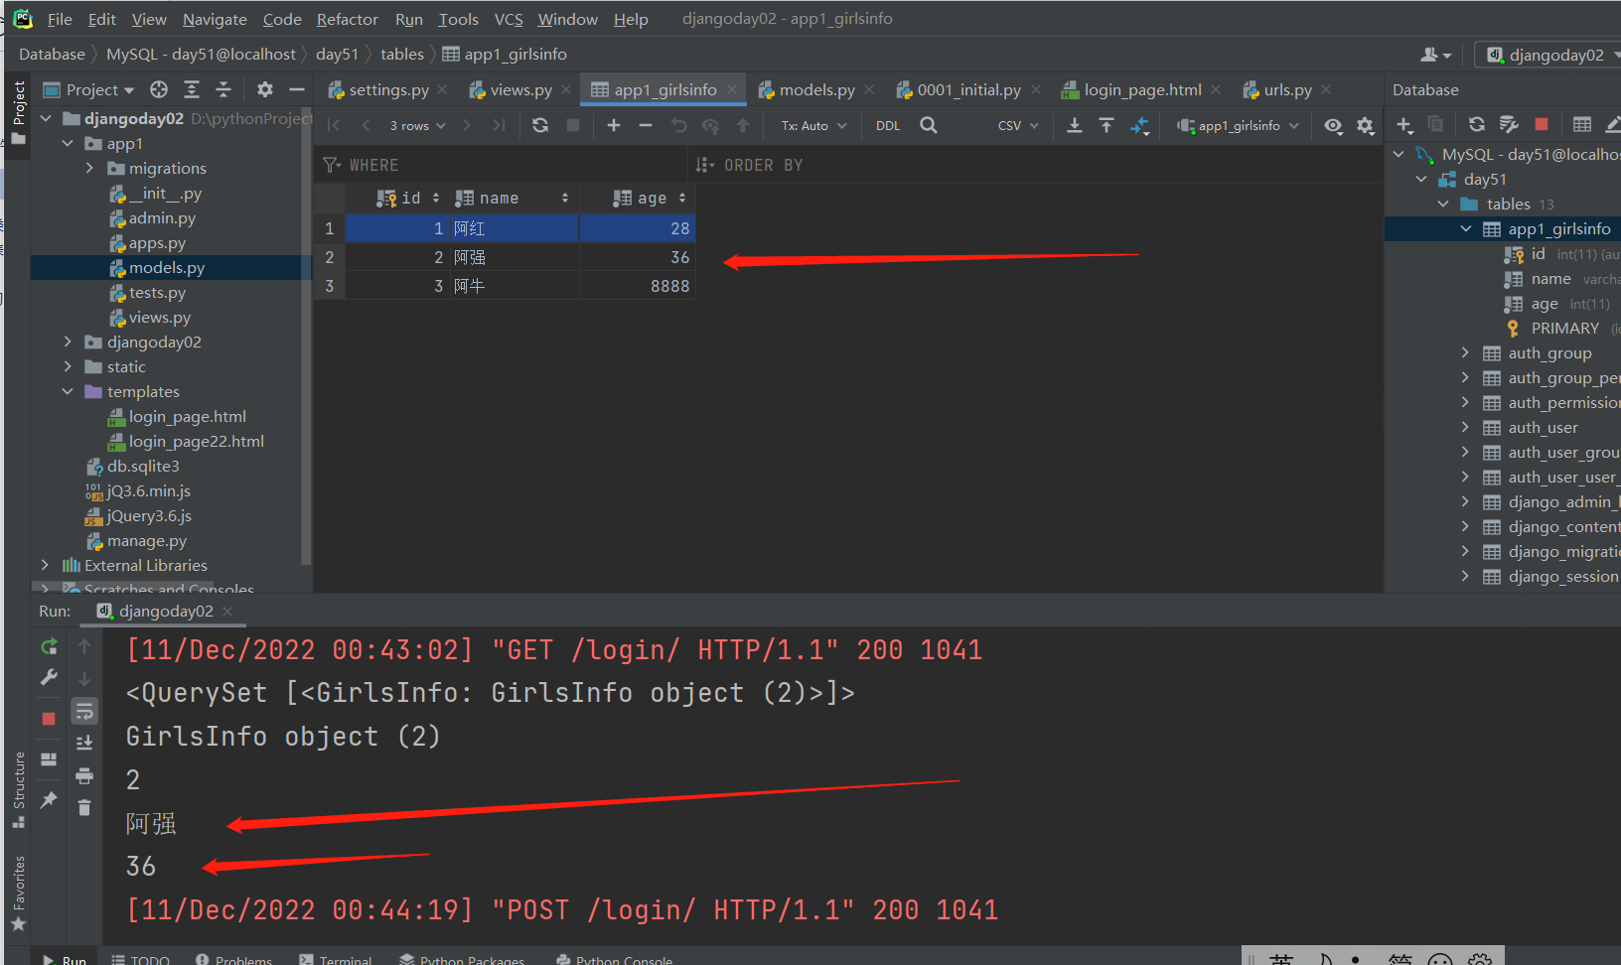Toggle the Structure tool window button

19,789
